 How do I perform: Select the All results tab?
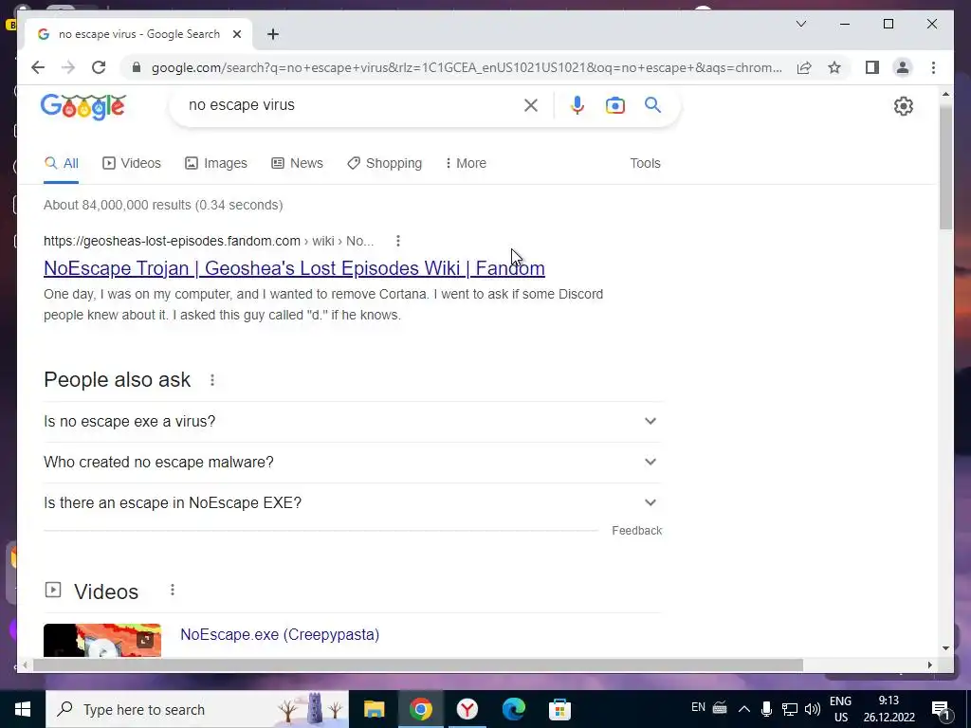(x=62, y=163)
